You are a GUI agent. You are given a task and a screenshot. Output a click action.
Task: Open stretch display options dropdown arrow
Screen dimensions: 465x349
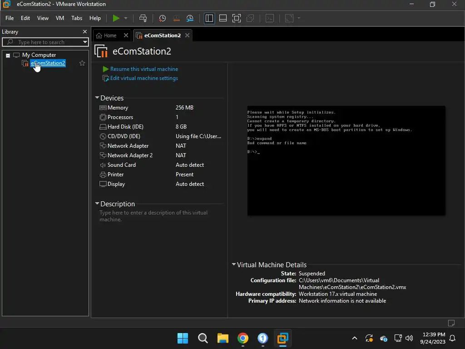point(299,18)
